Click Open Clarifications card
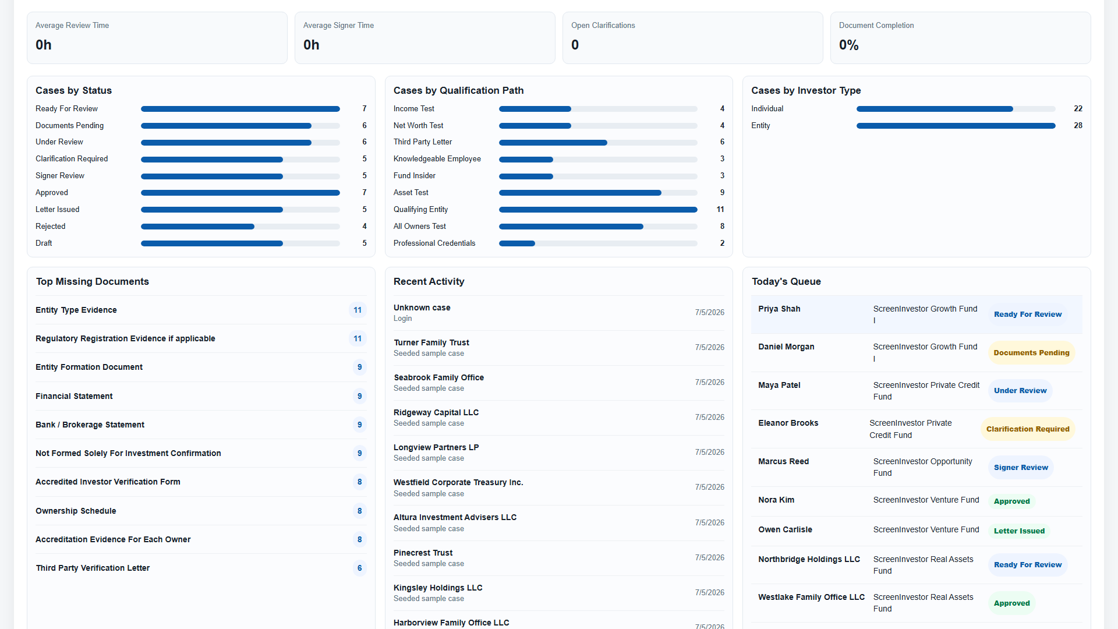1118x629 pixels. 693,38
